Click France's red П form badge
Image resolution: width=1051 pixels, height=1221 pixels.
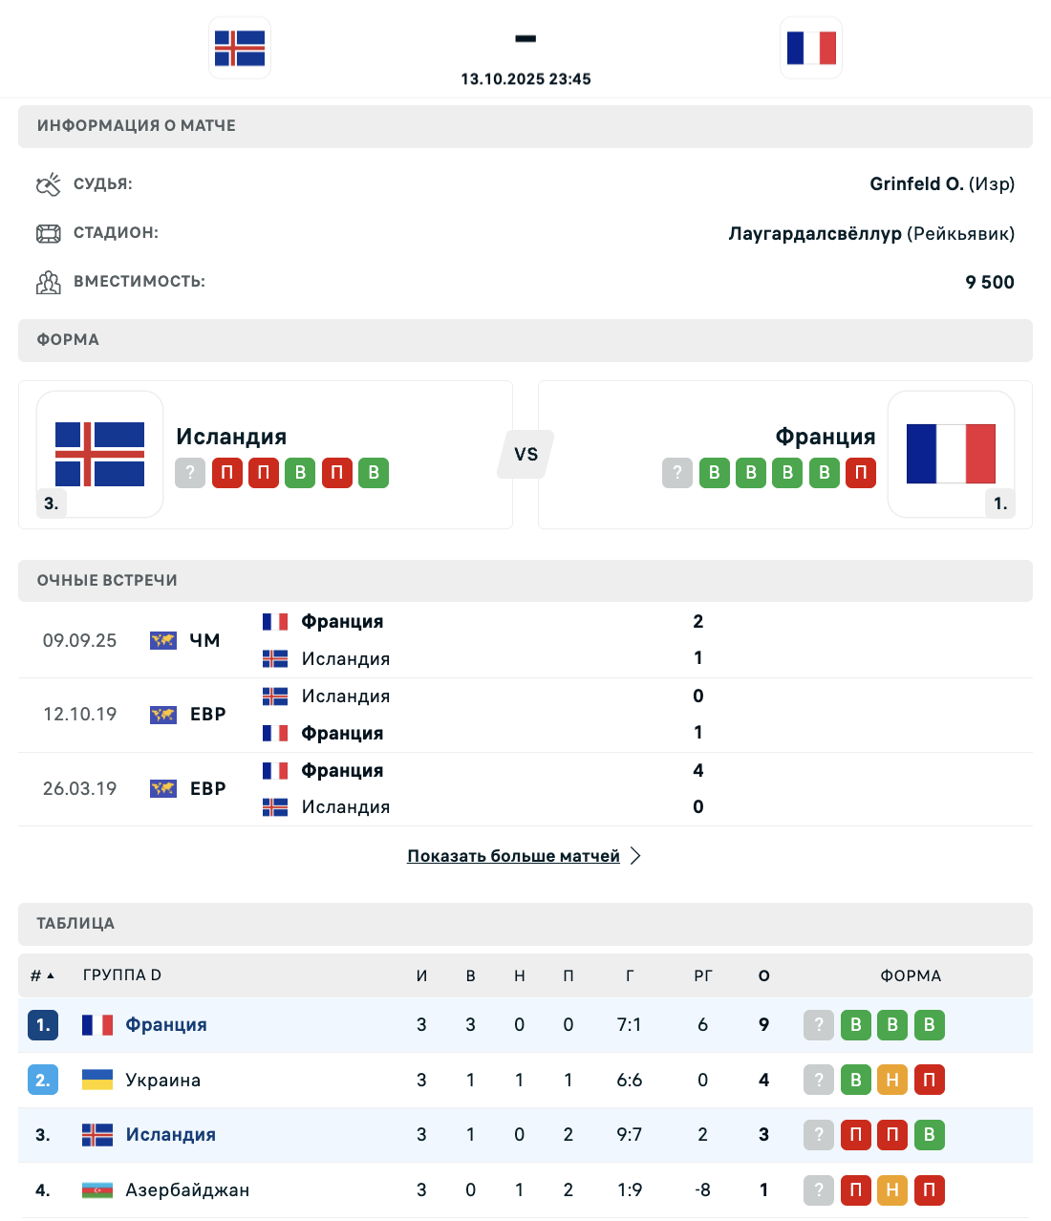(x=861, y=473)
